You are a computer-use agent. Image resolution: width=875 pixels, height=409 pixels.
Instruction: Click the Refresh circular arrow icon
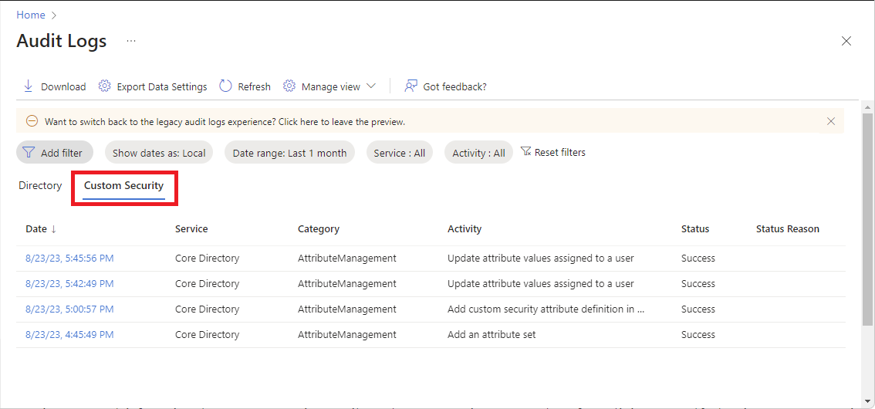click(225, 86)
